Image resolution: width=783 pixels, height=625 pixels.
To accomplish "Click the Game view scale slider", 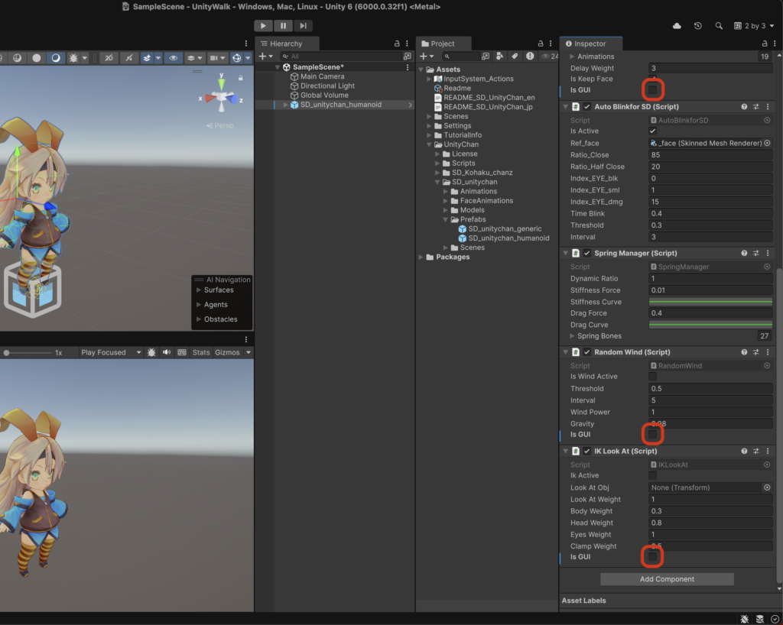I will pos(28,353).
